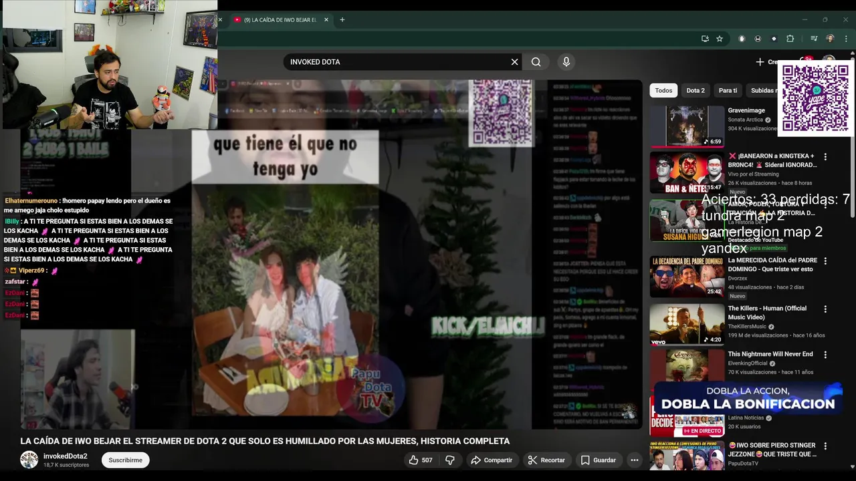Open more actions menu beside Guardar

[634, 460]
